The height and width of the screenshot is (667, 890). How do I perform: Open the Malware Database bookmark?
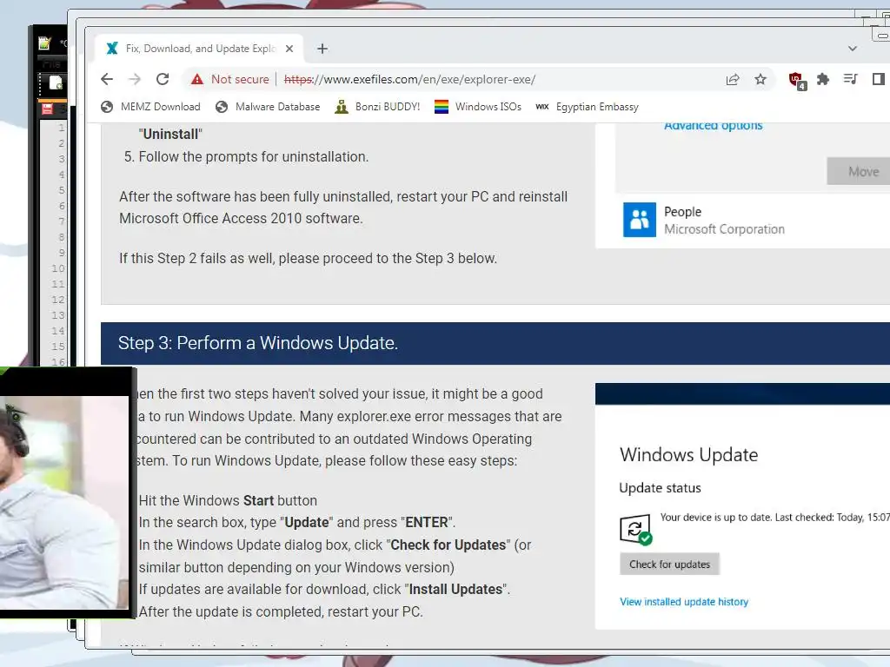coord(268,107)
